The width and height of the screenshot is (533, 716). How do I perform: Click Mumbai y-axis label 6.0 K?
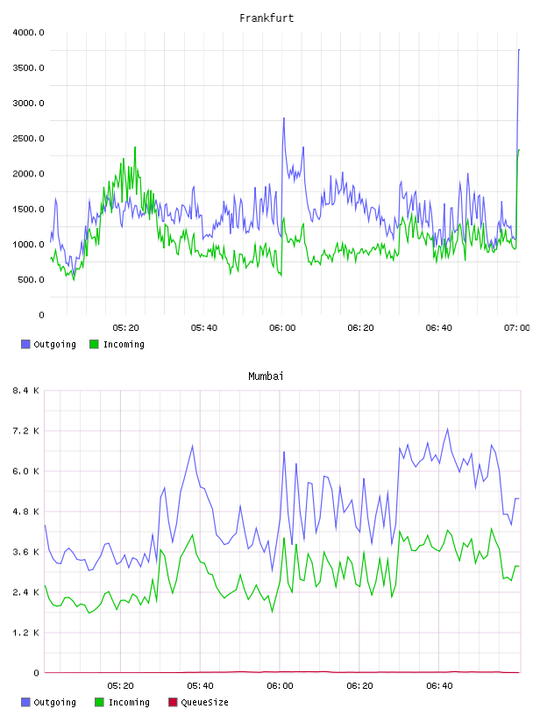(x=25, y=471)
